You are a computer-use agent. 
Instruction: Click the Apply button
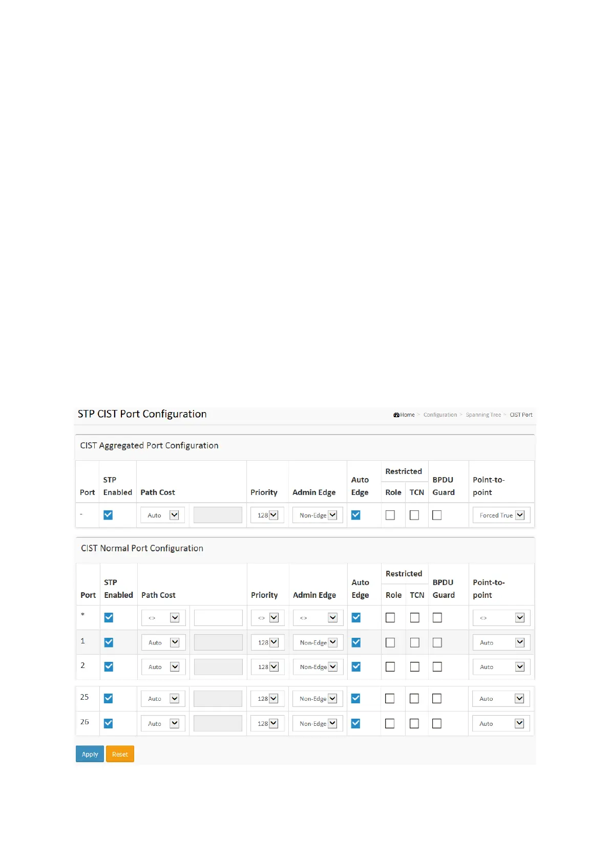(90, 754)
